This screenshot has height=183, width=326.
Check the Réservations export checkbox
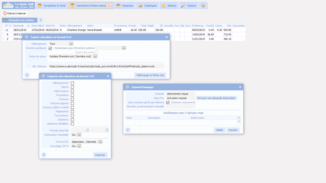[x=72, y=91]
